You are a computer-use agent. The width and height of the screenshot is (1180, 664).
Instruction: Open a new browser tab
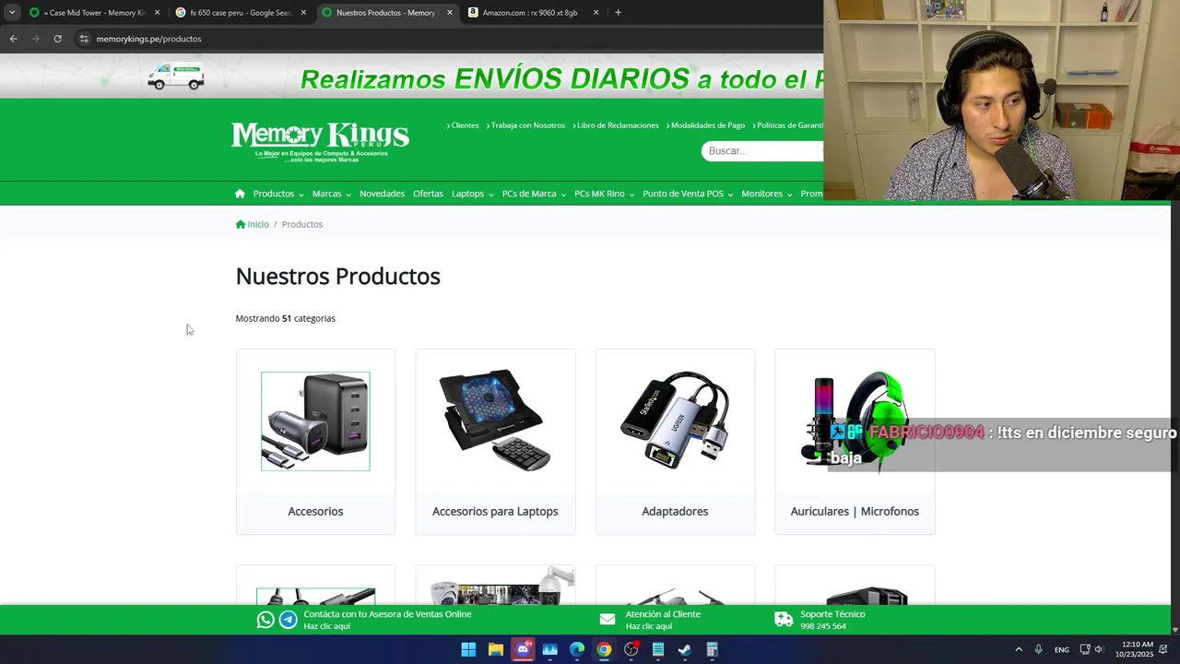tap(618, 13)
